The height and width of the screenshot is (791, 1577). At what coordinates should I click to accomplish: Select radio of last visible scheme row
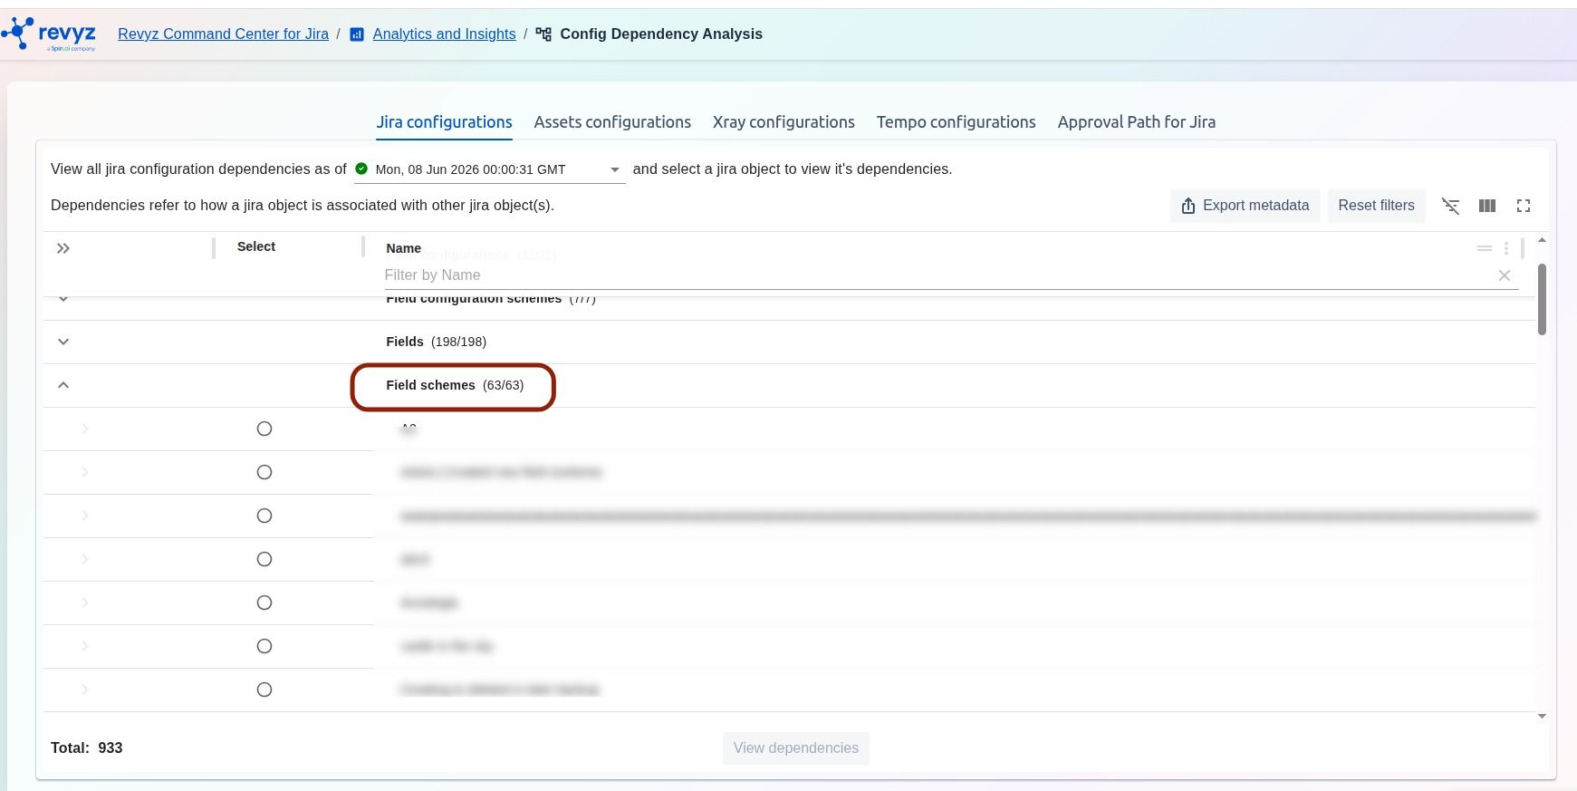click(264, 690)
